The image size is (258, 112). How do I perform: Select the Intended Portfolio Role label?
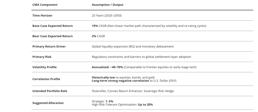click(50, 91)
